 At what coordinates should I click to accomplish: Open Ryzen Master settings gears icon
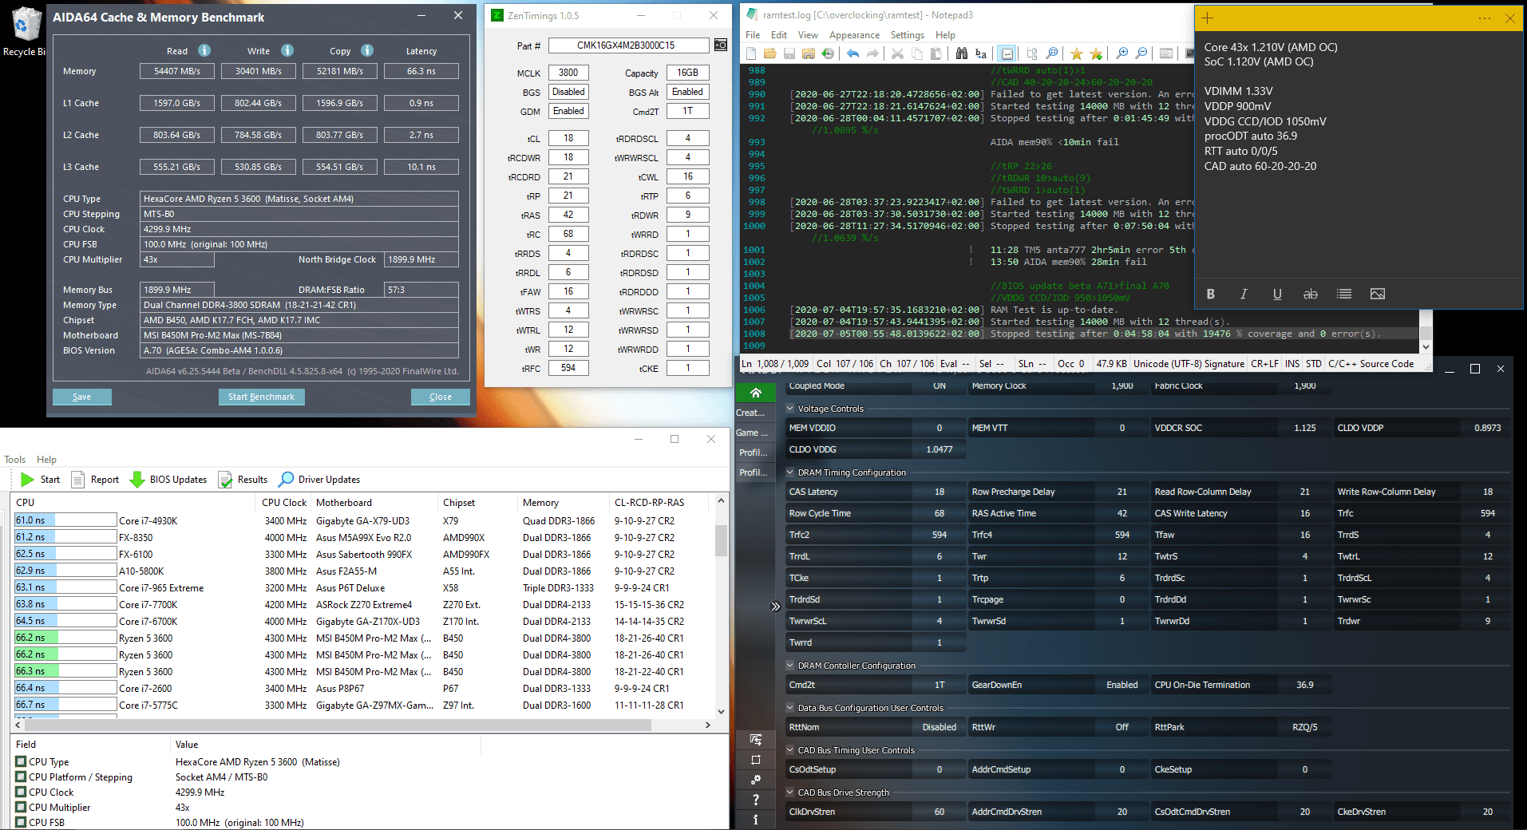(x=755, y=780)
